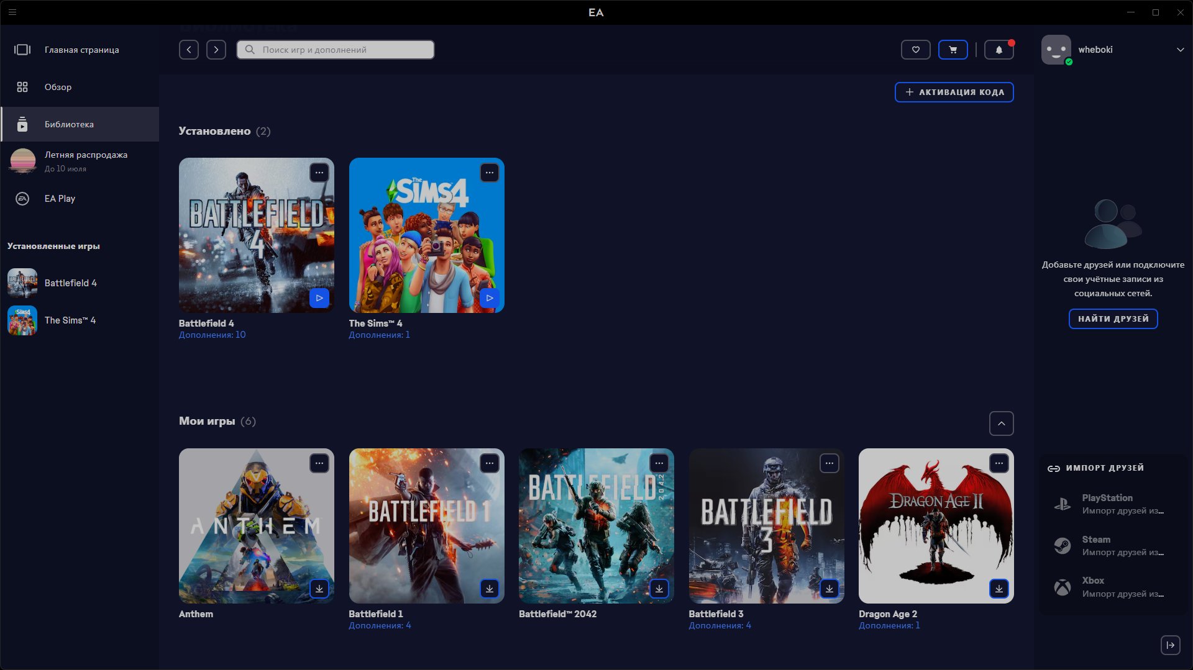
Task: Collapse the "Мои игры" section
Action: [x=1001, y=423]
